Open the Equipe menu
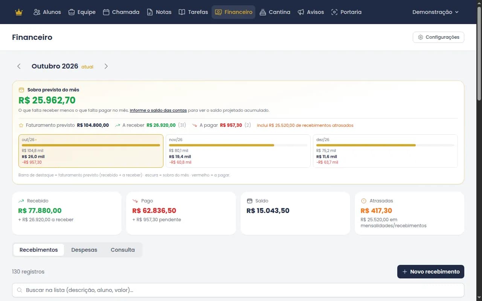 pyautogui.click(x=82, y=12)
